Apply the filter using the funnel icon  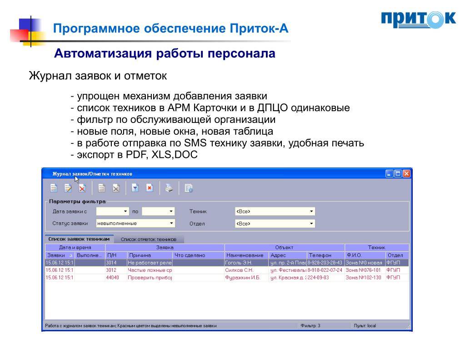click(135, 188)
